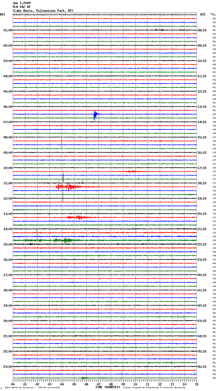
Task: Select the 07:00 MST row label
Action: [x=8, y=122]
